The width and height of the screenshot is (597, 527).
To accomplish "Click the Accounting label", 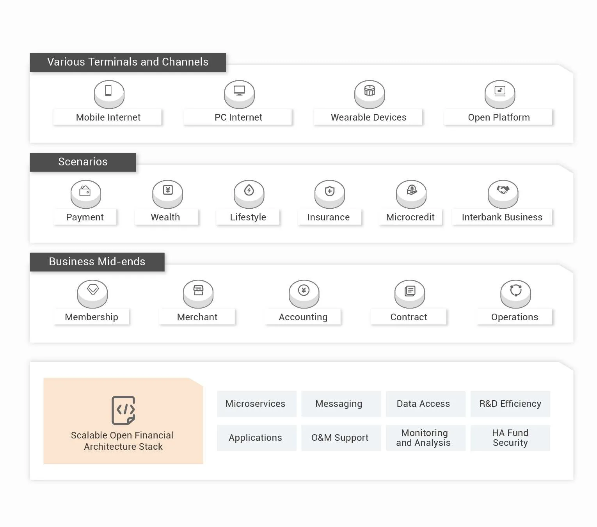I will (x=303, y=317).
